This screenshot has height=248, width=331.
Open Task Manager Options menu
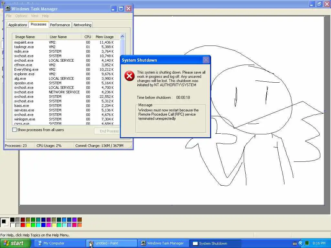click(21, 16)
